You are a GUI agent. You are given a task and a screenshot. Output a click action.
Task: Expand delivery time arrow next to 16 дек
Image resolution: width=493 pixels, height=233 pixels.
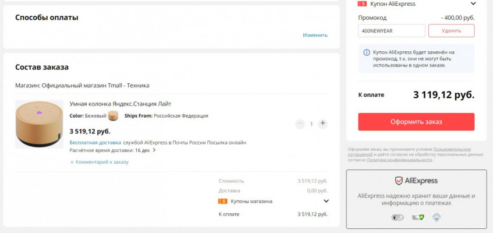[x=154, y=150]
